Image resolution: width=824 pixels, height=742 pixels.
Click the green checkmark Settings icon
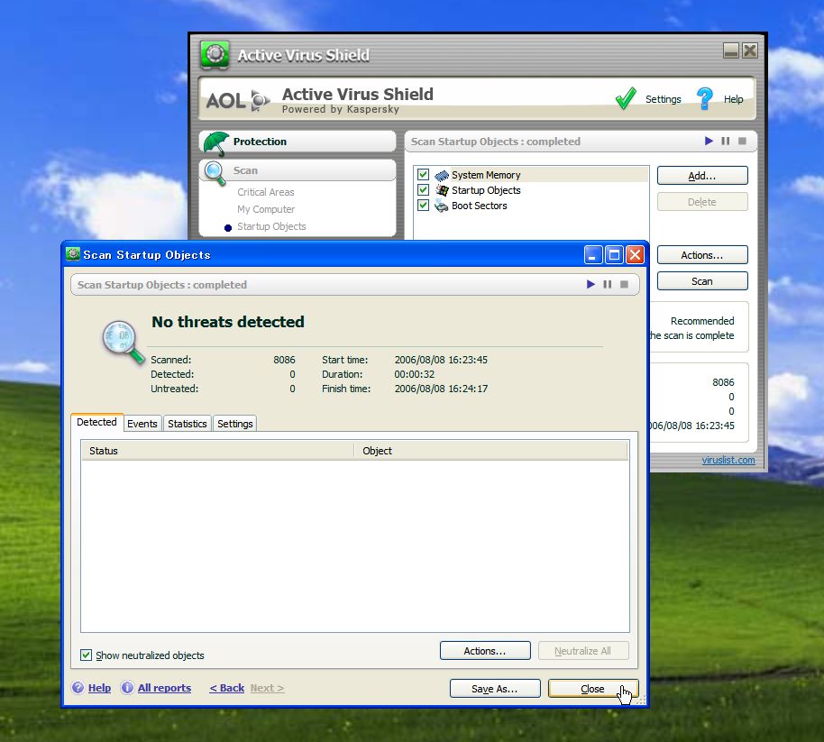coord(626,98)
